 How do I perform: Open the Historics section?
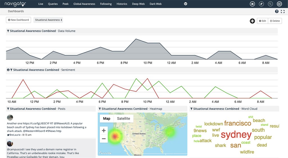point(122,4)
